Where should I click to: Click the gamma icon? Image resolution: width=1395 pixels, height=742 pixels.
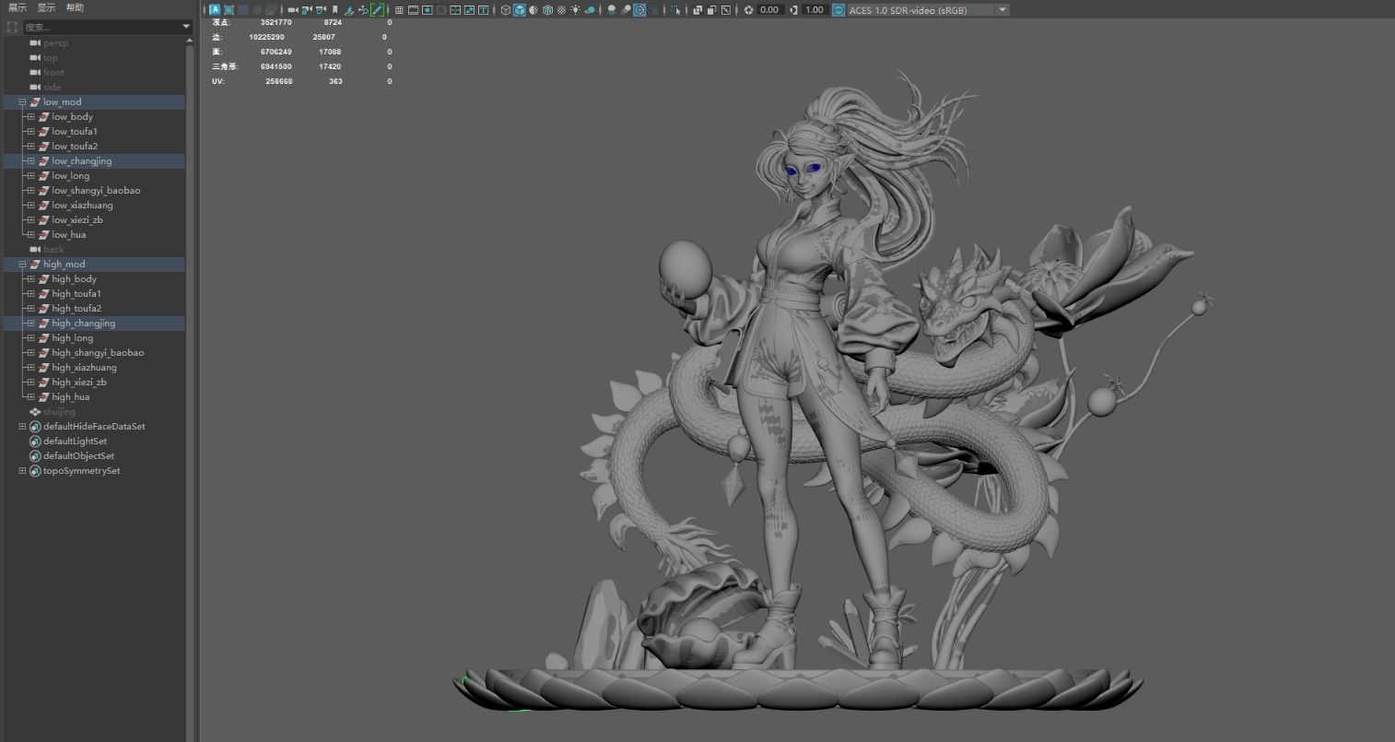(793, 10)
